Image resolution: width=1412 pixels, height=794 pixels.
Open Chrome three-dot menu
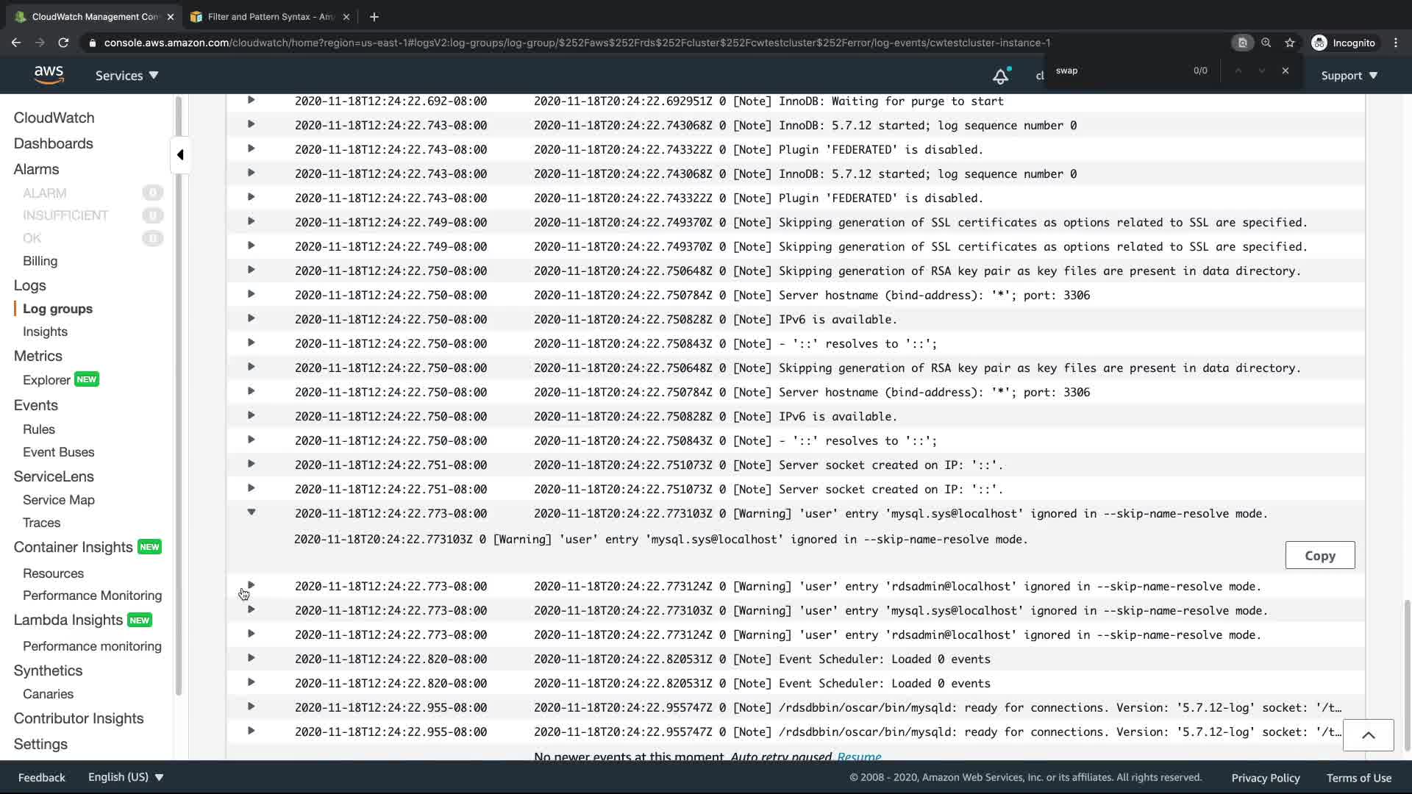point(1396,43)
